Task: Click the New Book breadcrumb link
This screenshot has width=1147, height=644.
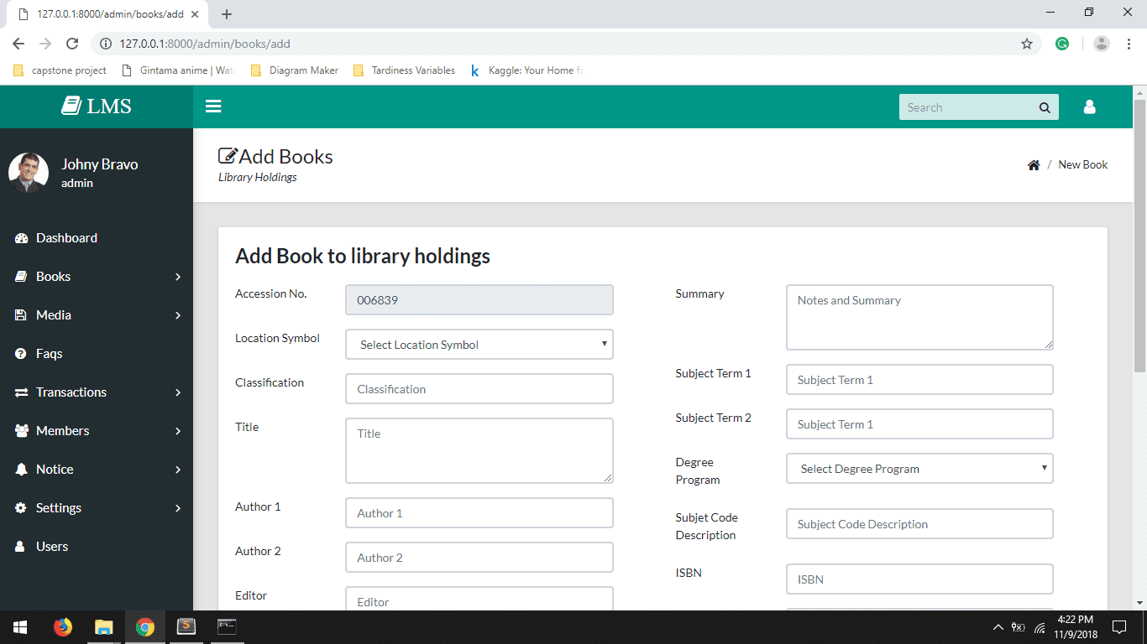Action: pyautogui.click(x=1082, y=164)
